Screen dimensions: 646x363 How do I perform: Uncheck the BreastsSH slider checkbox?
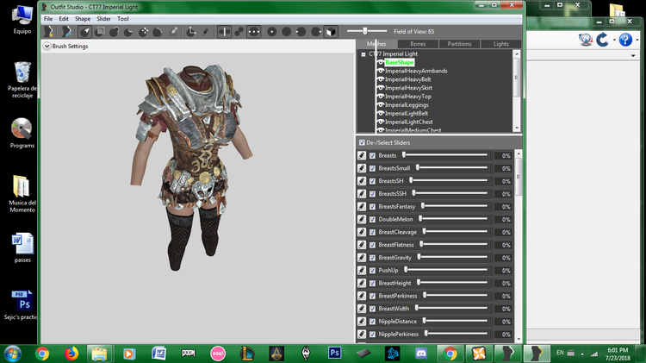[372, 181]
